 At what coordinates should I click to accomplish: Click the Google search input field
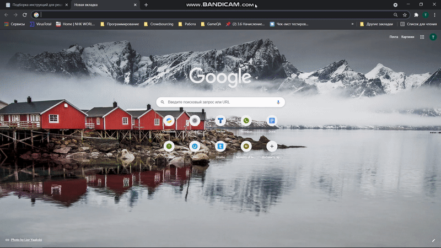(220, 102)
